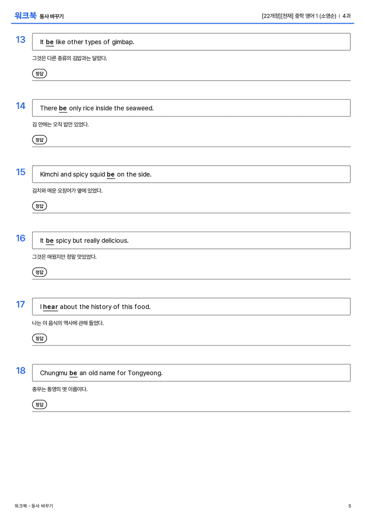Click the '4과' chapter label in the header
This screenshot has width=365, height=516.
click(x=346, y=16)
